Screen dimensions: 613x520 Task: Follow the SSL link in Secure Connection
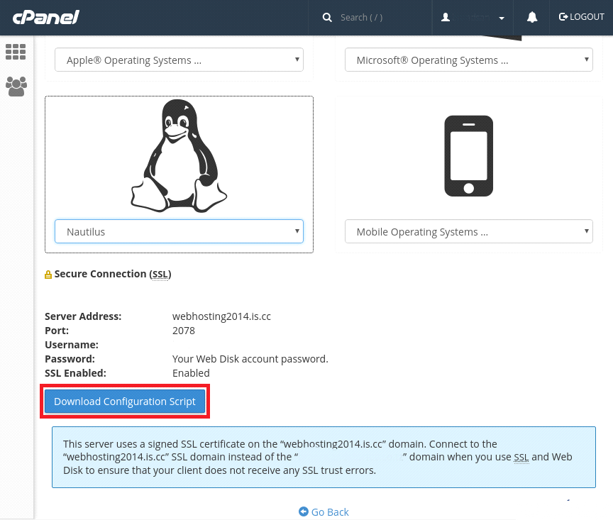point(160,274)
